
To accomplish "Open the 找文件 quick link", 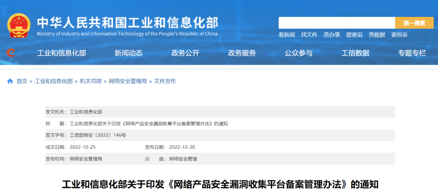I will coord(309,35).
